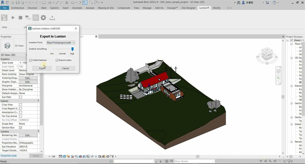Click the Export button in Lumion dialog
The height and width of the screenshot is (164, 305).
tap(42, 69)
